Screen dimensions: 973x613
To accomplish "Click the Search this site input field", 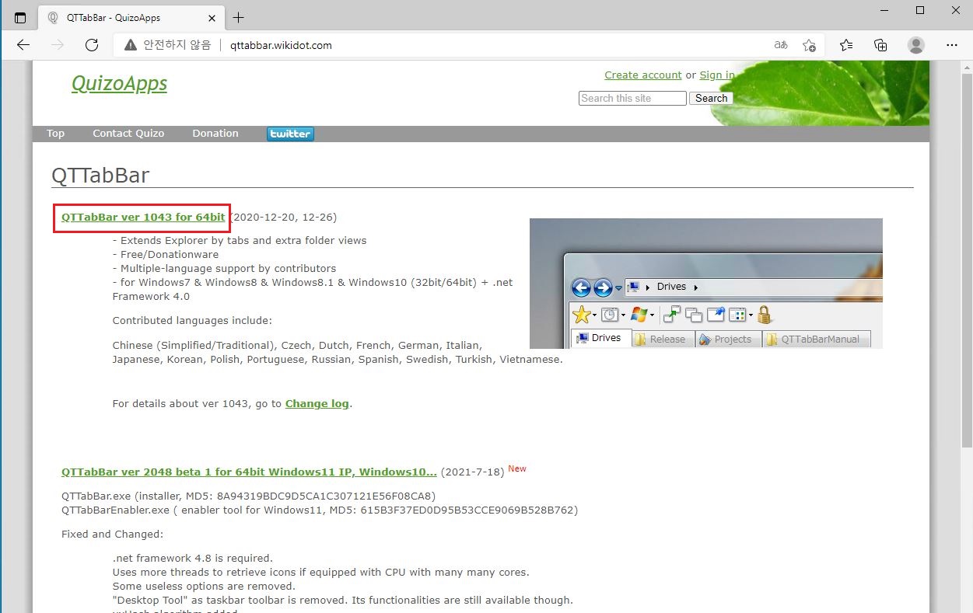I will coord(632,99).
